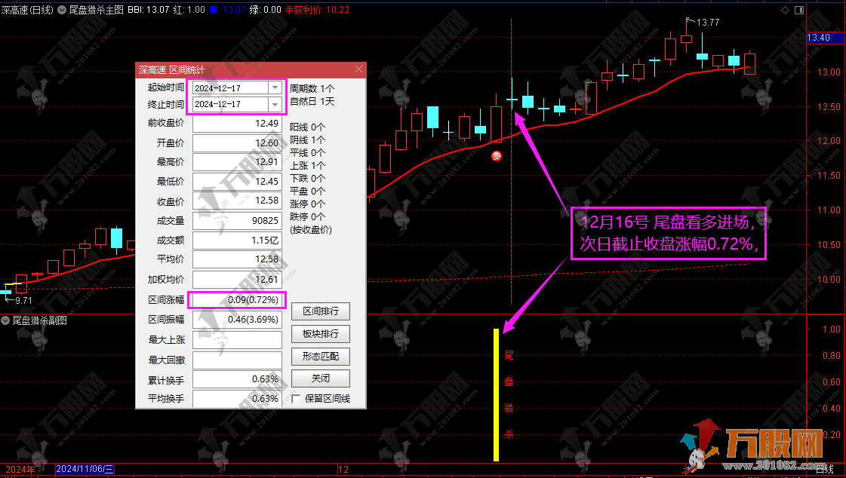Screen dimensions: 846x478
Task: Click the 周期数 1个 statistic text
Action: pyautogui.click(x=312, y=88)
